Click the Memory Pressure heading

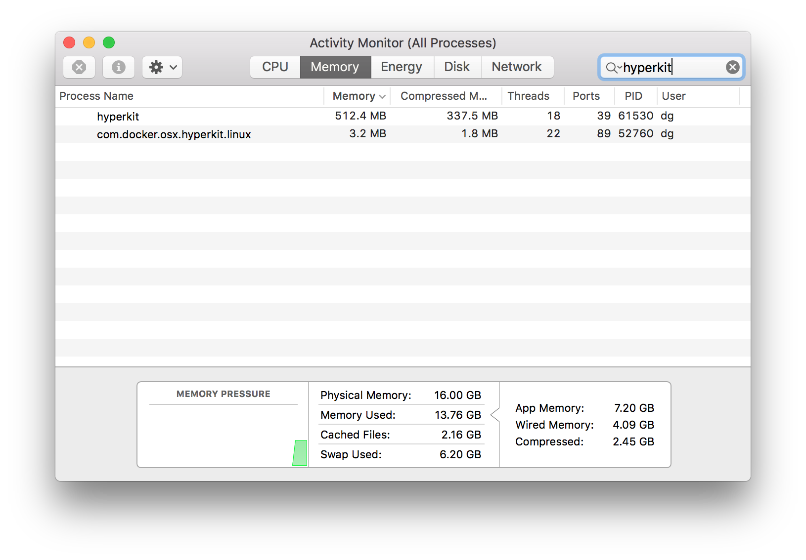[224, 394]
